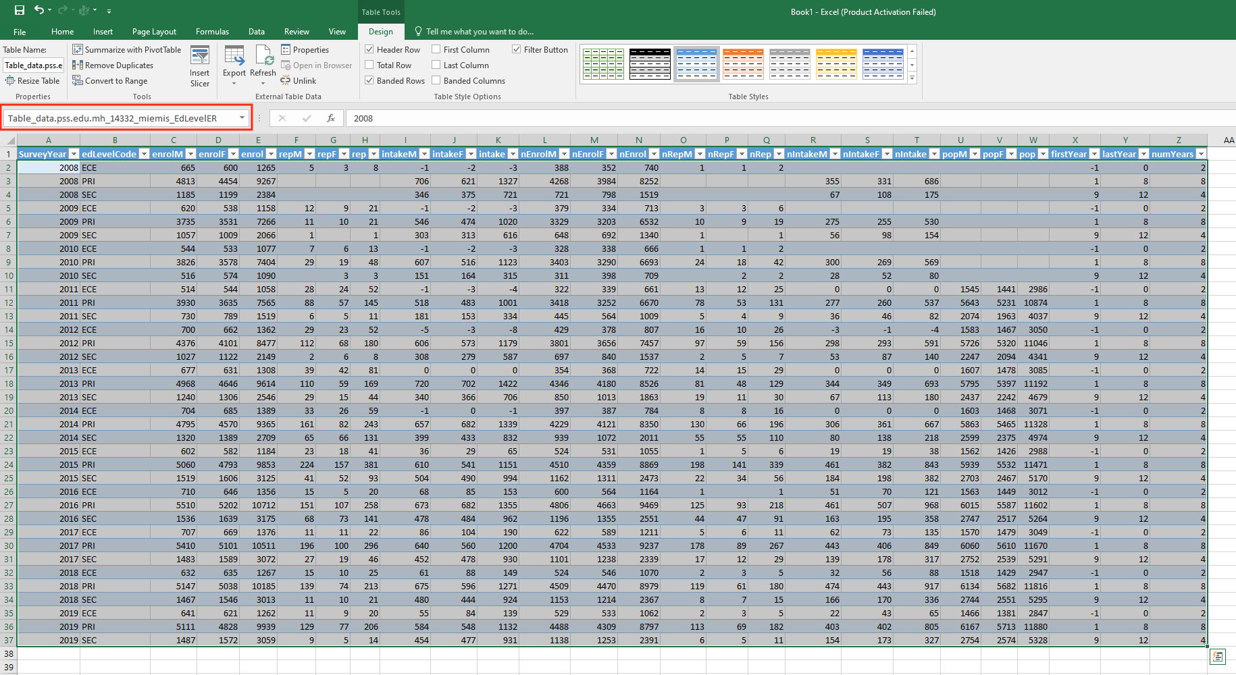Expand the Name Box dropdown arrow
This screenshot has height=675, width=1236.
click(x=242, y=118)
